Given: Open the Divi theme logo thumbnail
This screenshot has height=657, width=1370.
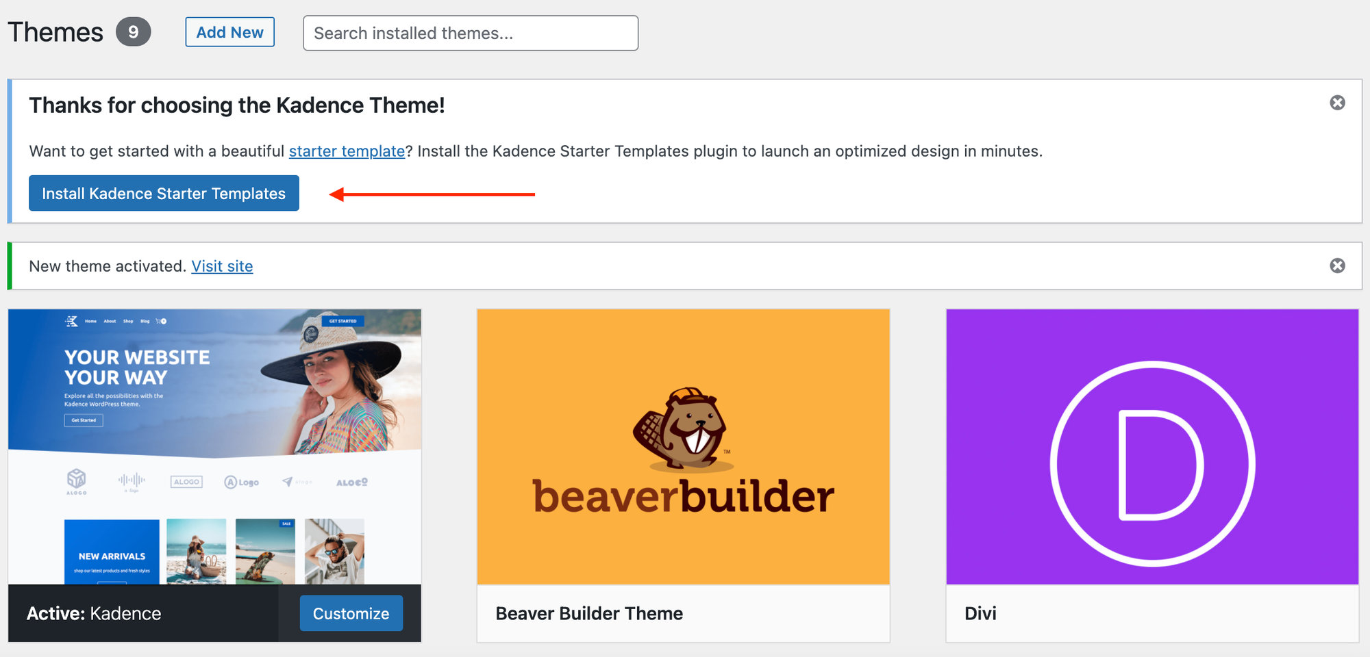Looking at the screenshot, I should 1152,447.
